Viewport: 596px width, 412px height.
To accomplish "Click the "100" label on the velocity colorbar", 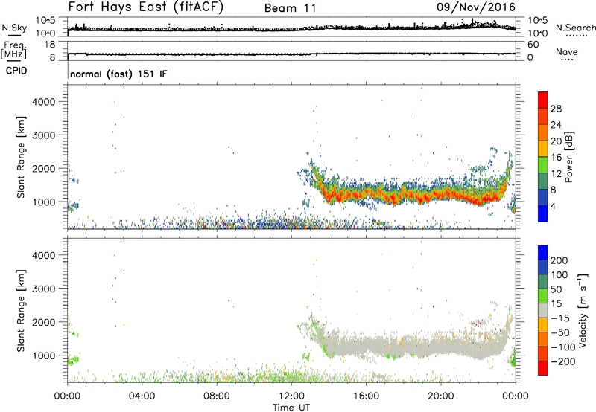I will click(559, 275).
